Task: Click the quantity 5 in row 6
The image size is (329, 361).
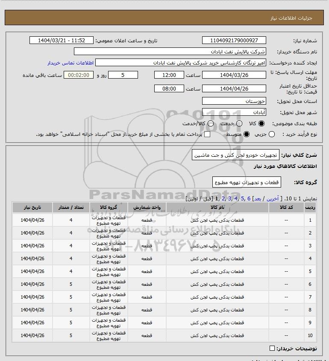Action: click(71, 285)
